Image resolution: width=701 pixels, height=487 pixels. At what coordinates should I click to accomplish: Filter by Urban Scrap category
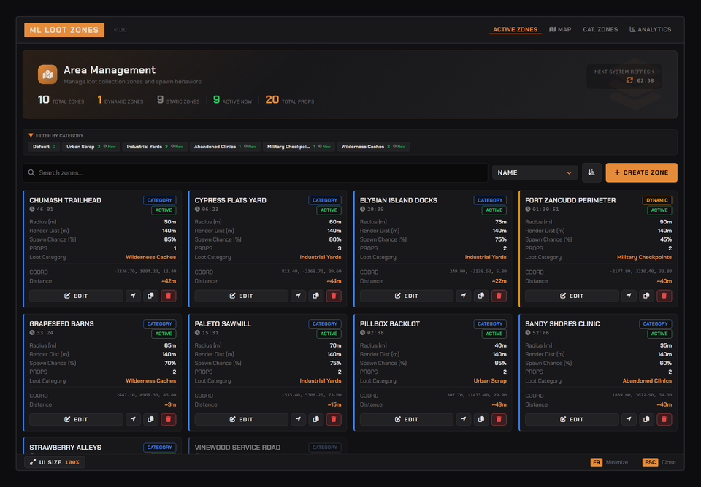91,147
